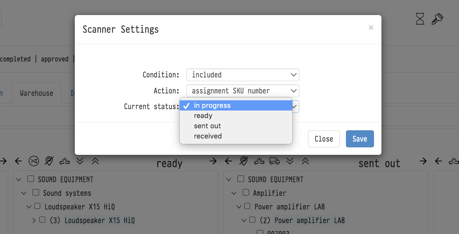Select the received option in the status list
The height and width of the screenshot is (234, 459).
(208, 136)
